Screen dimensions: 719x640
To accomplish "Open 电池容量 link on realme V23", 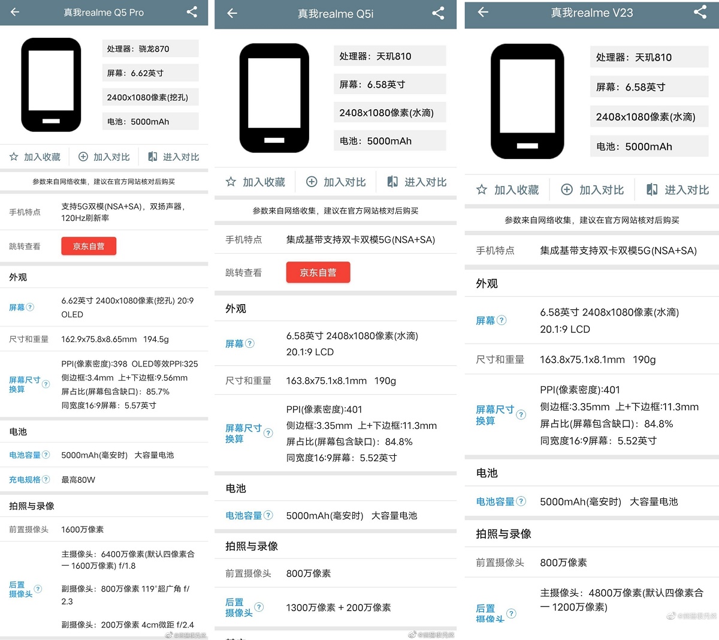I will coord(496,501).
